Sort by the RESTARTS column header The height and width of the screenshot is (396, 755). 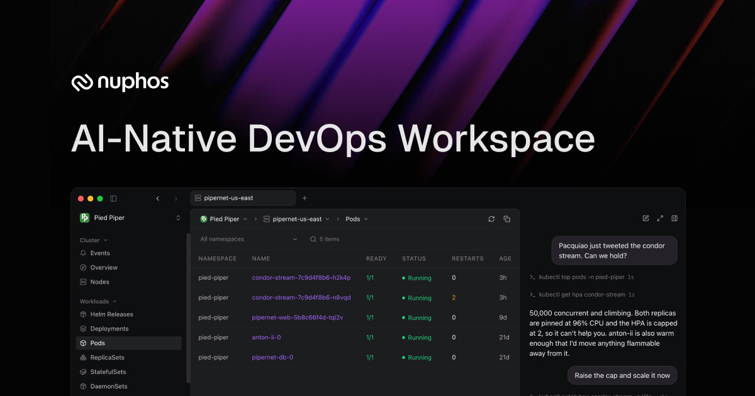[467, 259]
